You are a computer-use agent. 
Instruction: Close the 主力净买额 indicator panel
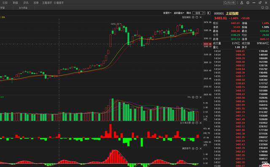point(201,123)
